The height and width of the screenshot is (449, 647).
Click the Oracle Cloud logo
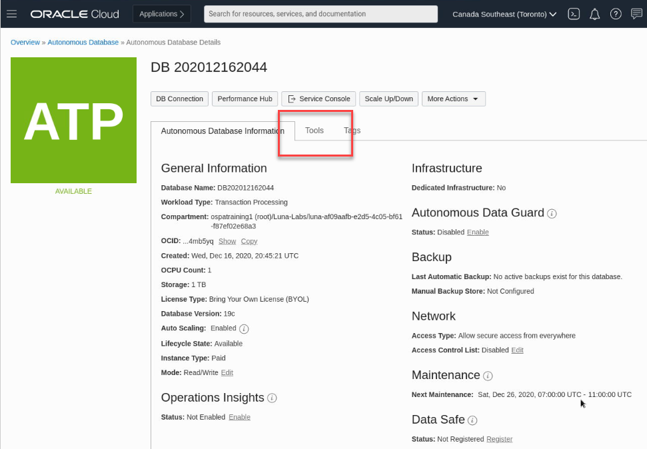75,14
